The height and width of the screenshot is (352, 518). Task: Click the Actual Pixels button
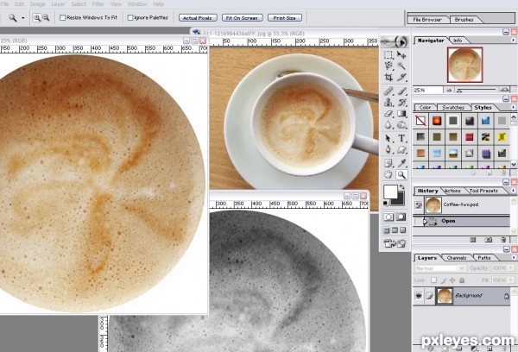198,18
